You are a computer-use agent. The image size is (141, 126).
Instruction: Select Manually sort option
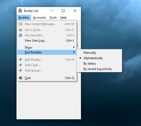click(x=99, y=53)
